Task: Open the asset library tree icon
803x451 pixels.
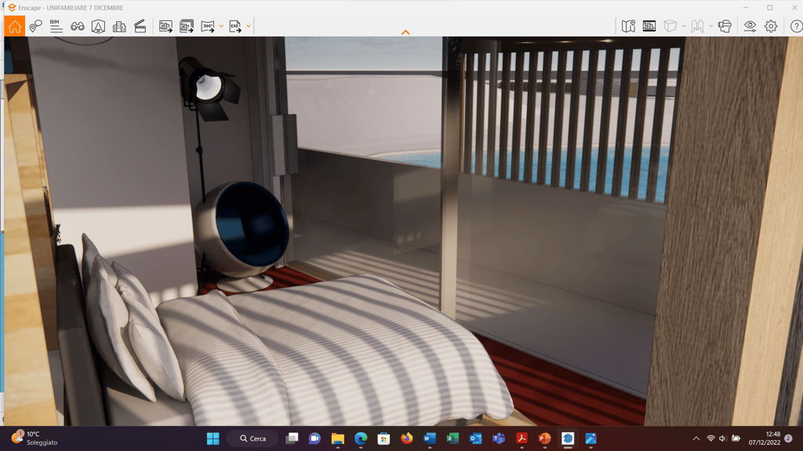Action: pyautogui.click(x=98, y=26)
